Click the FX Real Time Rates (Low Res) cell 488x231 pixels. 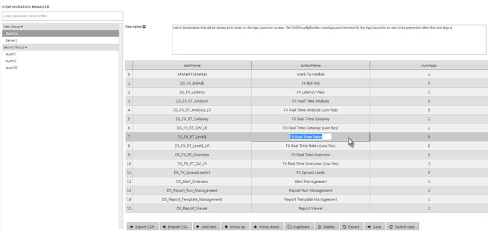click(311, 146)
